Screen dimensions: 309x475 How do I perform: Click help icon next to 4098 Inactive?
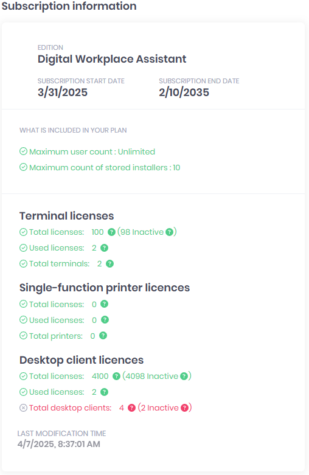point(184,376)
